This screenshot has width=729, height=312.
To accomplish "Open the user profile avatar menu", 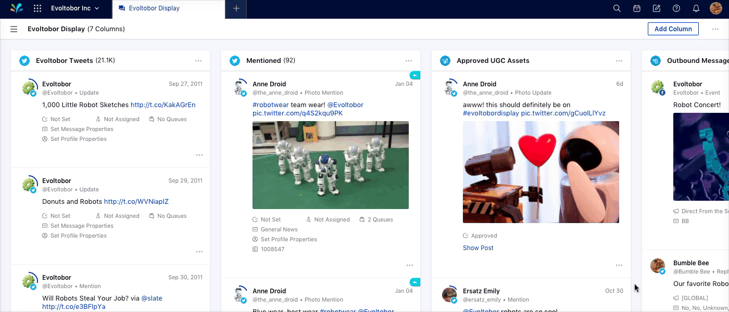I will tap(716, 8).
